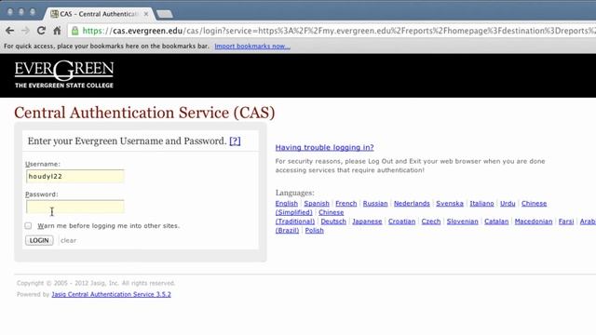Switch language to Czech
The width and height of the screenshot is (596, 335).
430,221
